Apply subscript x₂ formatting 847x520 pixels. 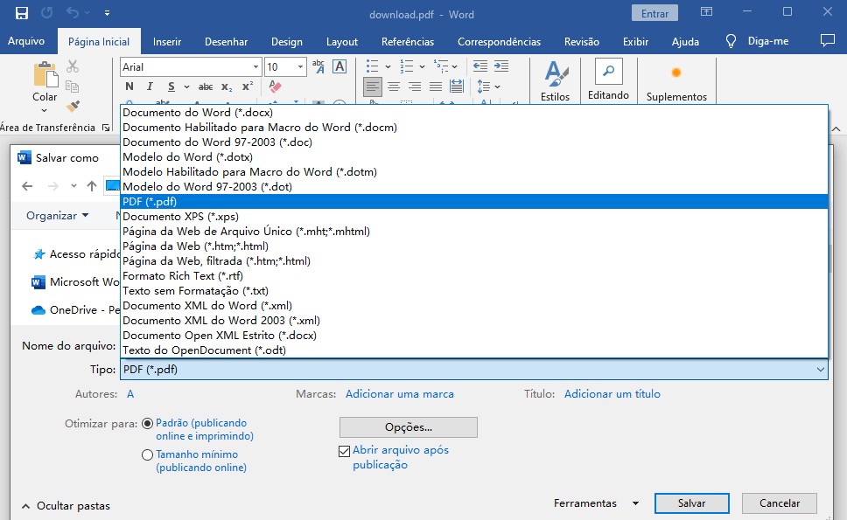tap(227, 87)
